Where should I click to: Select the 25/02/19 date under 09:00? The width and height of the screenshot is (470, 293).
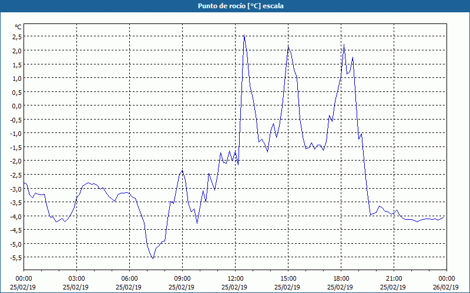point(182,287)
